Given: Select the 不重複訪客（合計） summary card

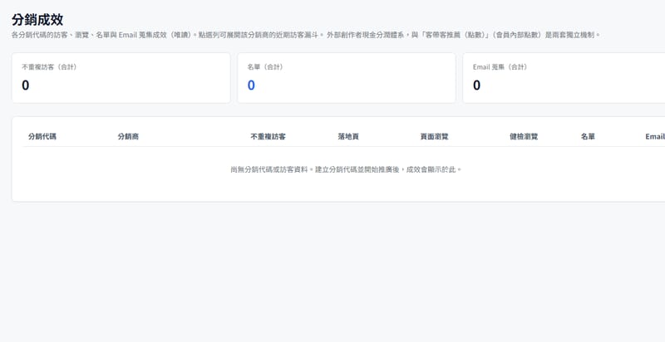Looking at the screenshot, I should pyautogui.click(x=121, y=78).
